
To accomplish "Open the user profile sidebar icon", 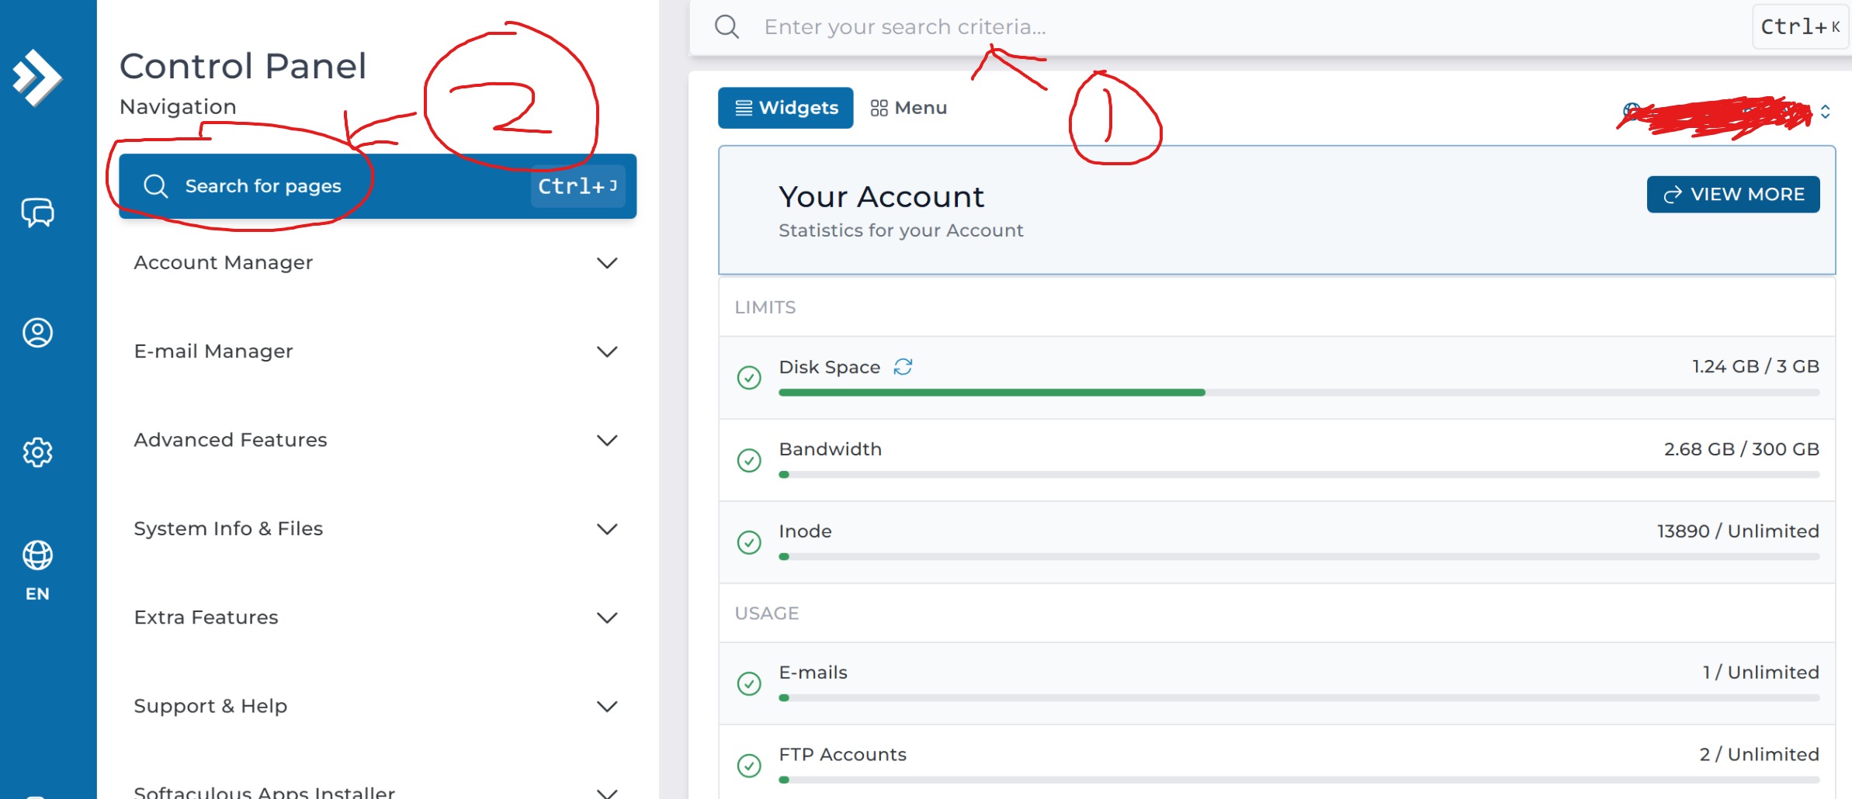I will (x=37, y=333).
